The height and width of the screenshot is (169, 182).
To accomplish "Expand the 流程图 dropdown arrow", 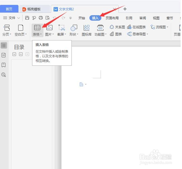I will pos(167,27).
